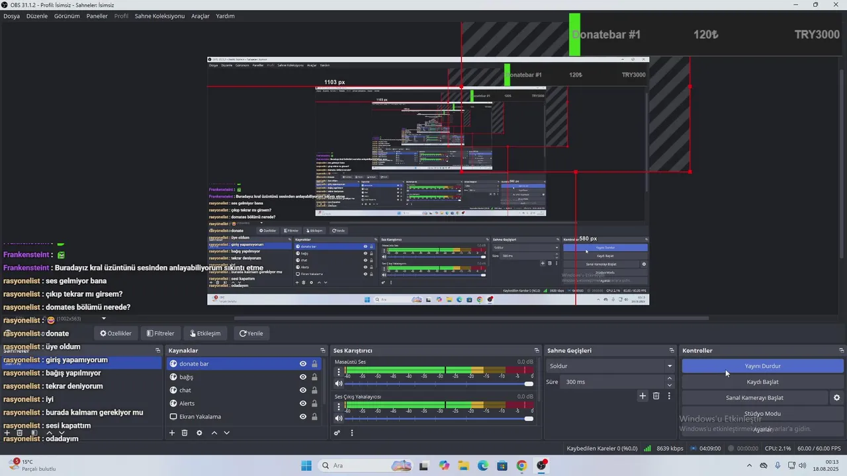
Task: Start recording with Kaydı Başlat
Action: [x=762, y=381]
